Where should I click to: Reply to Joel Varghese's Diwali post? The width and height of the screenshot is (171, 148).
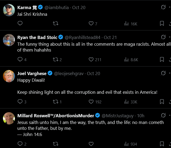(x=20, y=102)
